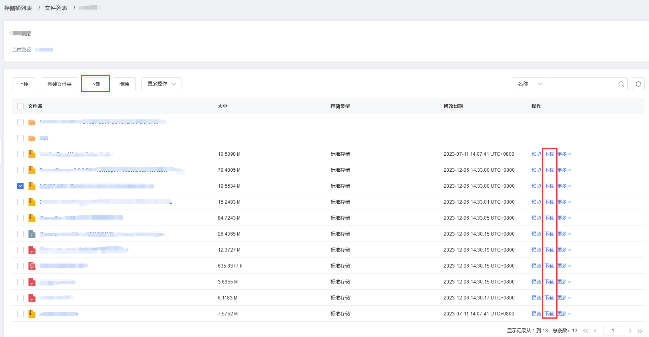Check the first folder row checkbox

[x=20, y=122]
